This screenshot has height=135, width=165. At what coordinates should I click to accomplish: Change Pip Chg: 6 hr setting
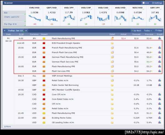[14, 24]
